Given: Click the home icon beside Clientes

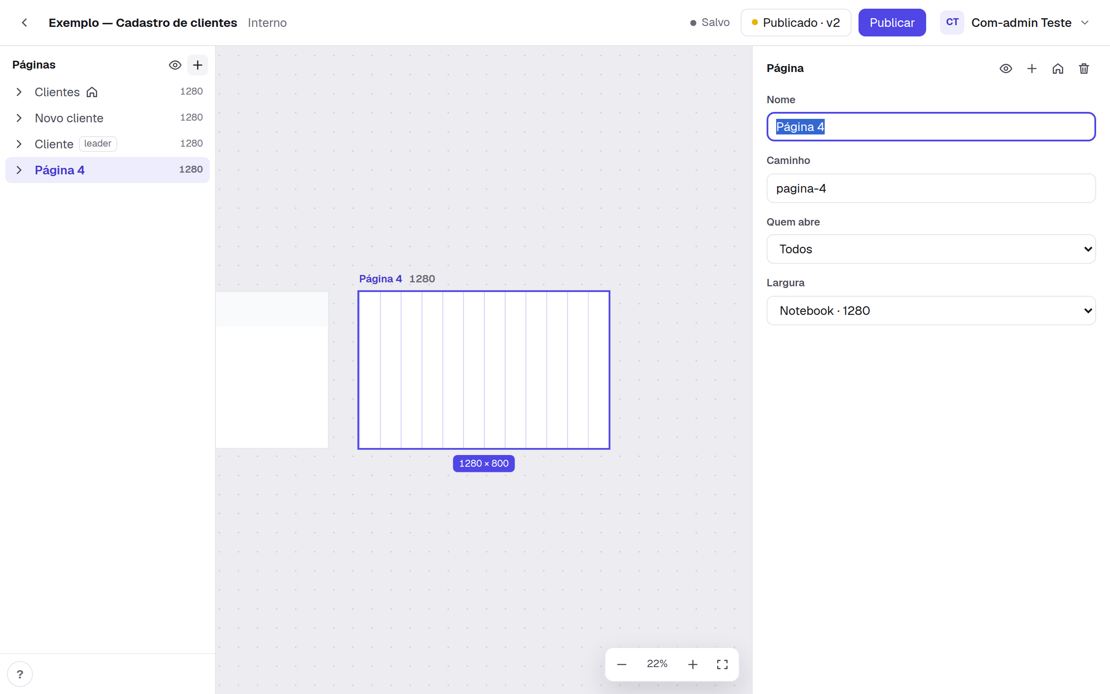Looking at the screenshot, I should [92, 92].
